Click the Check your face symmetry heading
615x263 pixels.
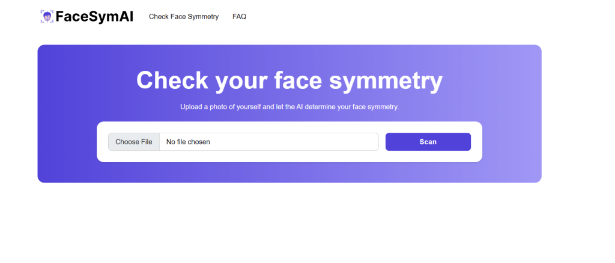click(x=289, y=80)
